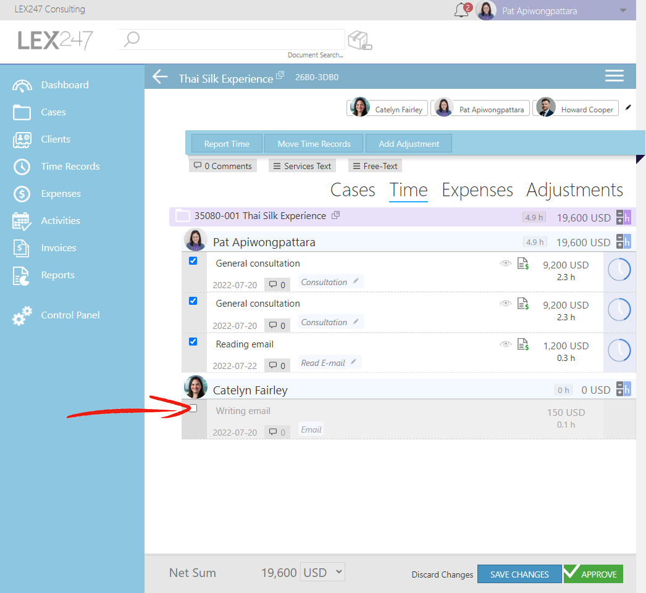
Task: Click the Add Adjustment button
Action: pos(409,144)
